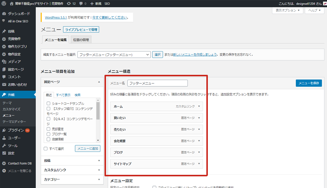Enable the すべて選択 checkbox

[x=45, y=149]
